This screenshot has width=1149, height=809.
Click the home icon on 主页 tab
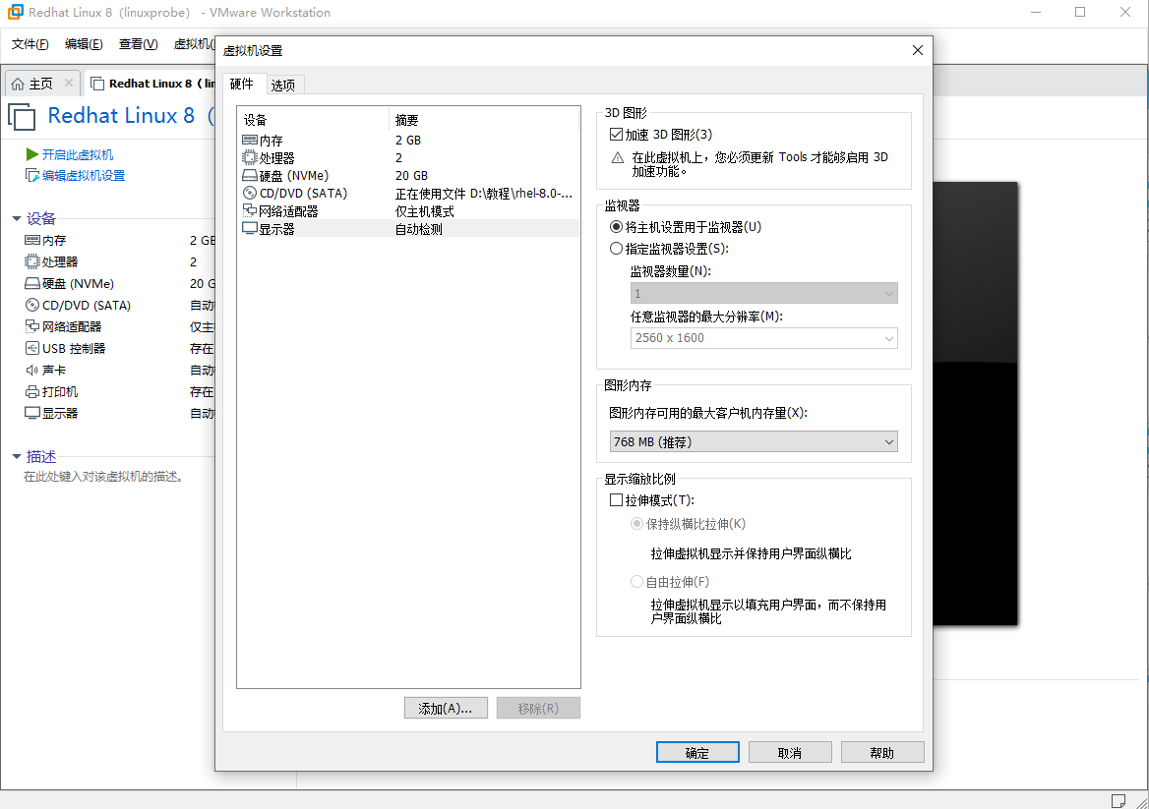[x=18, y=84]
